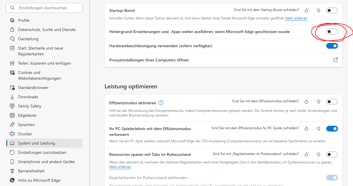Open Proxyeinstellungen external link icon
The width and height of the screenshot is (353, 186).
tap(336, 60)
